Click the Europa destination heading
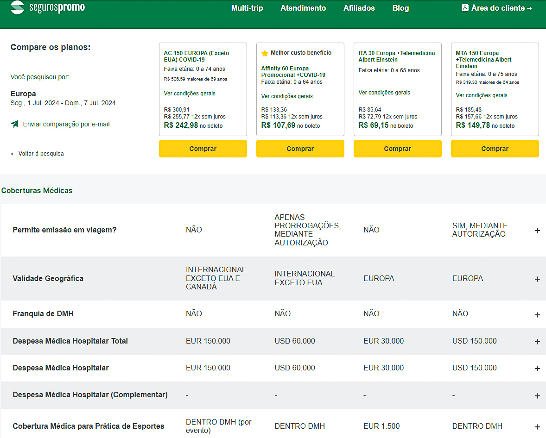 coord(23,94)
